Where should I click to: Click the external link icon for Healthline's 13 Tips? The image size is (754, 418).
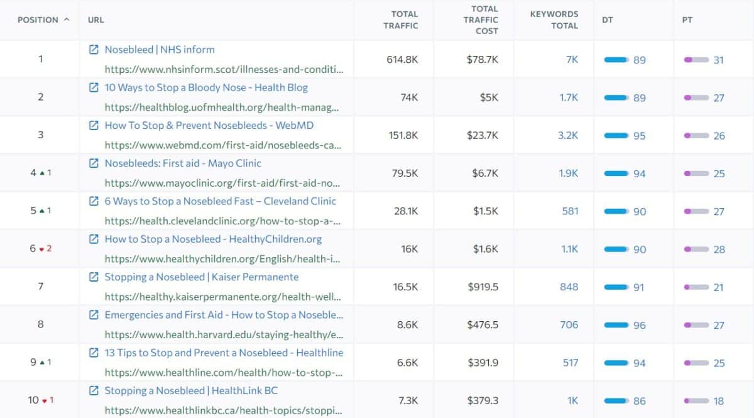pos(94,352)
